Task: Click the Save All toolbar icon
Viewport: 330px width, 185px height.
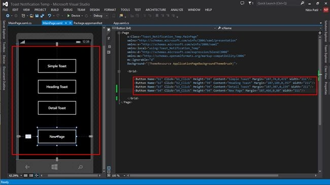Action: (x=42, y=16)
